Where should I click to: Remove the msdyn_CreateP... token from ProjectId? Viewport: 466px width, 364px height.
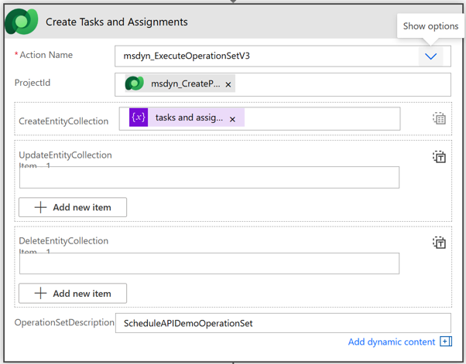pos(228,84)
